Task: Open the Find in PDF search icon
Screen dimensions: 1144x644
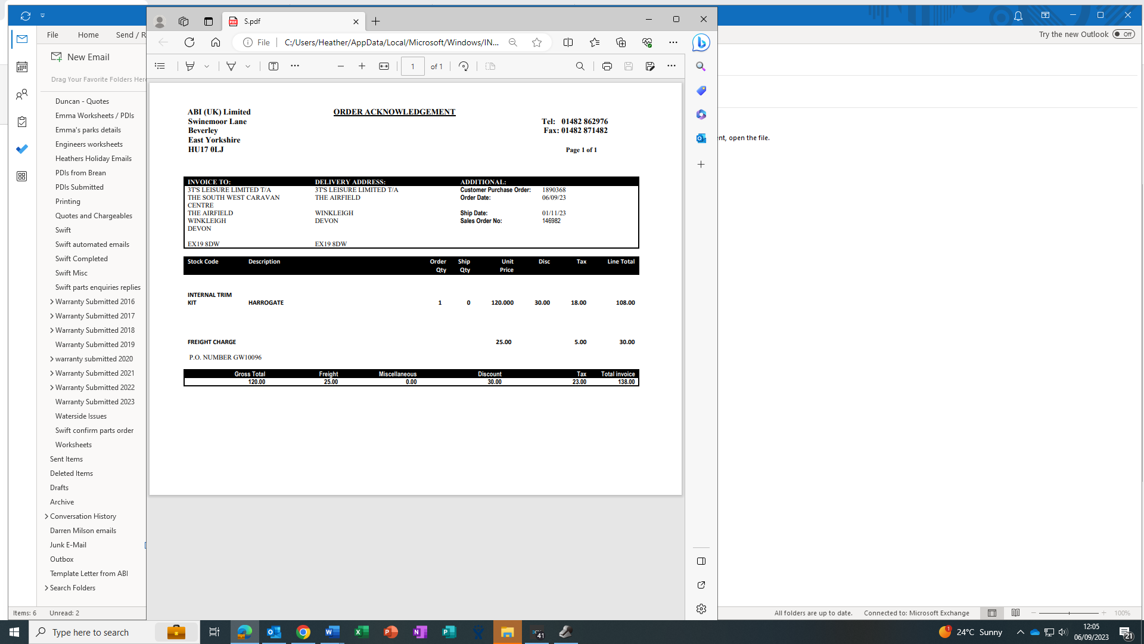Action: click(x=580, y=66)
